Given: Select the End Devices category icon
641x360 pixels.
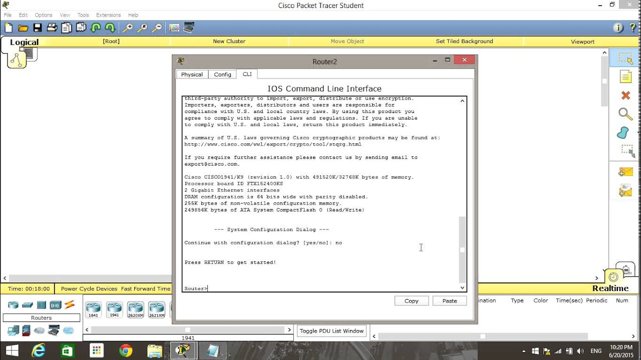Looking at the screenshot, I should pyautogui.click(x=13, y=330).
